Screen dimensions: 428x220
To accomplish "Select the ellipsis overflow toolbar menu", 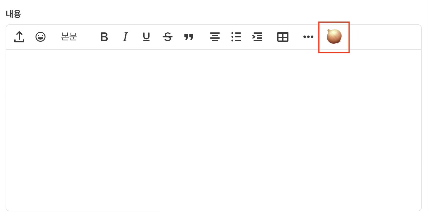I will pyautogui.click(x=308, y=37).
